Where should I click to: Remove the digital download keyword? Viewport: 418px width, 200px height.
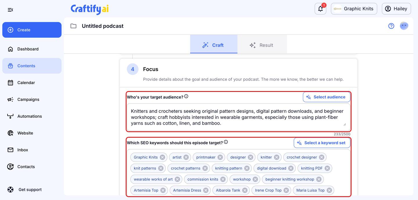click(x=291, y=168)
